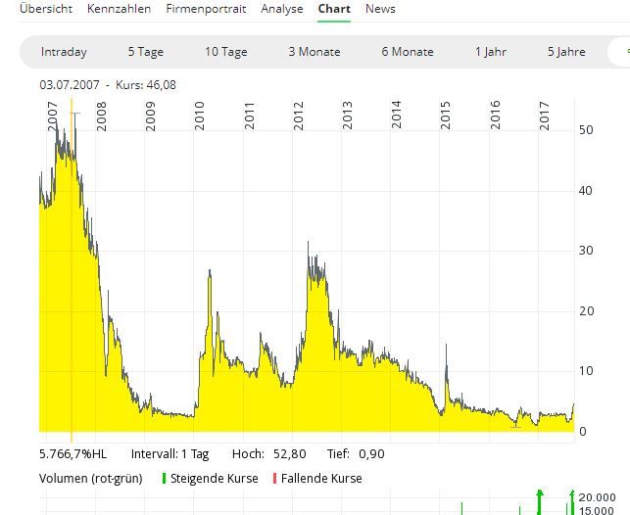Display the 1 Jahr range

pos(491,52)
